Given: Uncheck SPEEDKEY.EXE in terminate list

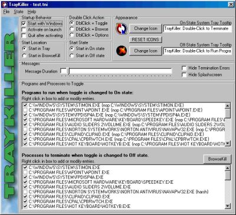Looking at the screenshot, I should [x=25, y=182].
